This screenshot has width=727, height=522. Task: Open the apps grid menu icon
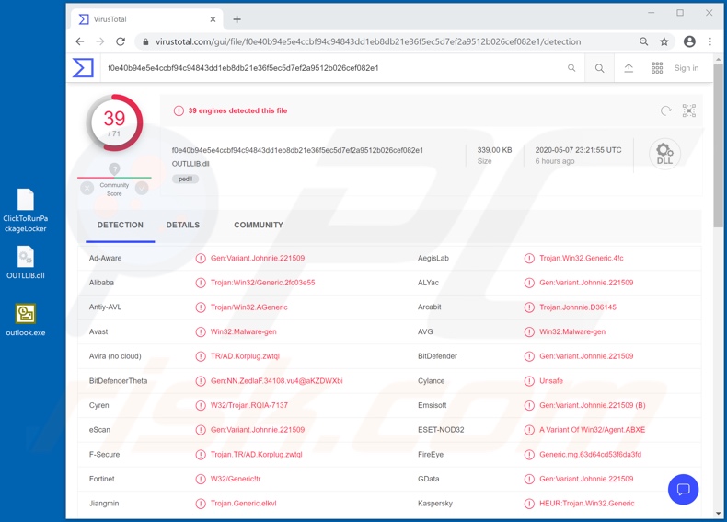pos(657,68)
